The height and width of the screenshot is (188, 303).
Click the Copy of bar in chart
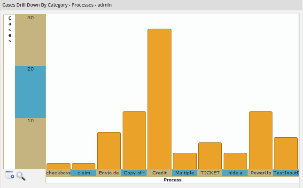(134, 140)
